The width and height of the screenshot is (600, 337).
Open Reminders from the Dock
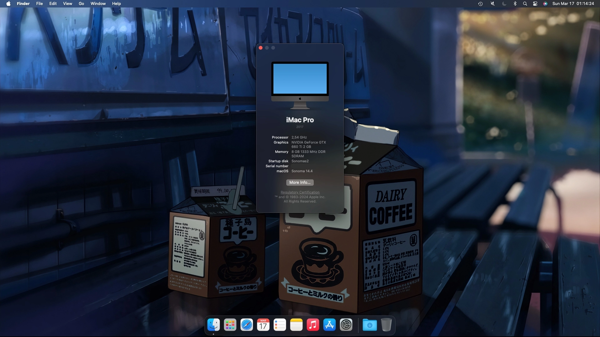coord(280,325)
